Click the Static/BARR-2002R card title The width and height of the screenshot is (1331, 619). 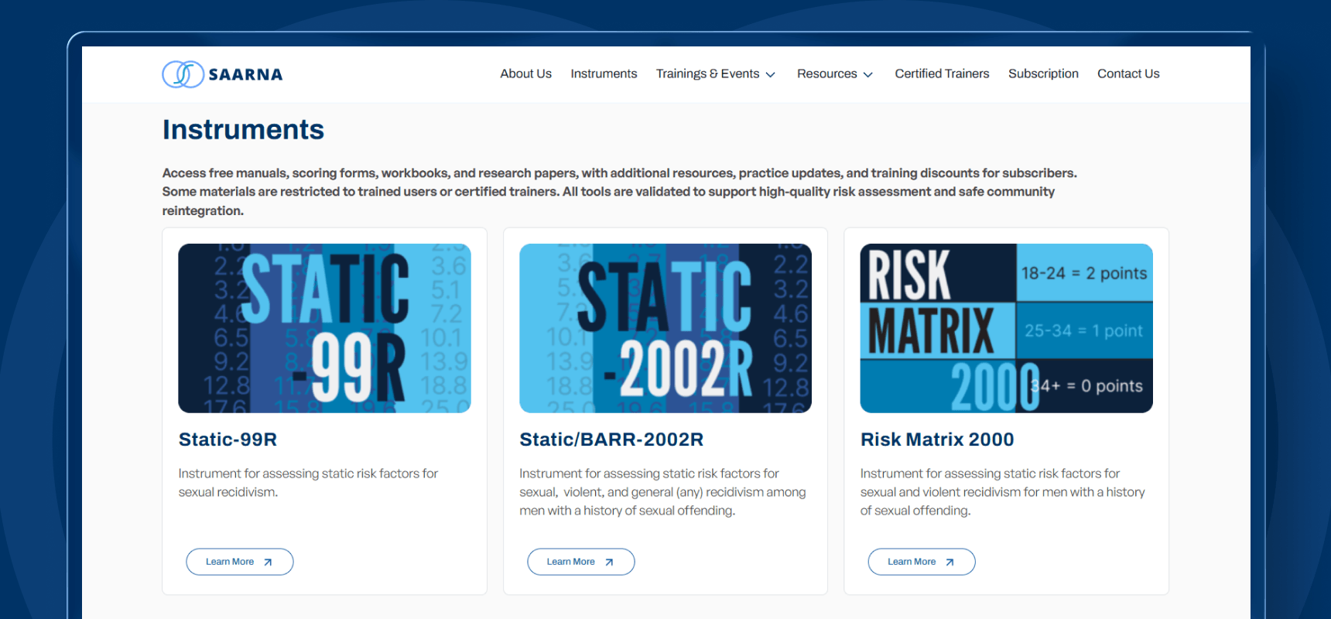(611, 439)
